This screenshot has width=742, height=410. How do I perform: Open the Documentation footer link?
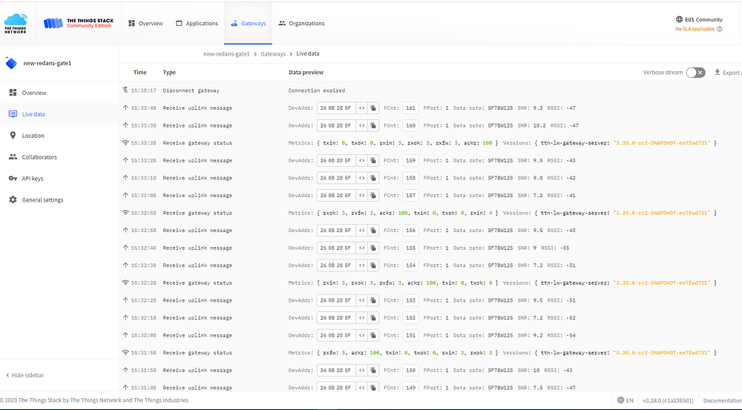point(722,400)
